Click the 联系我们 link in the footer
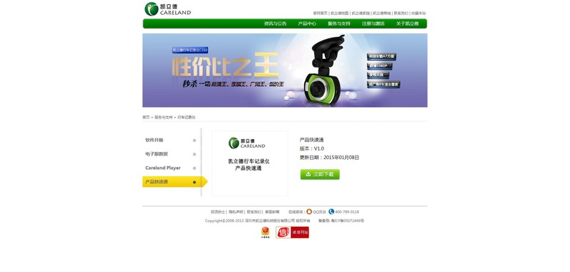570x272 pixels. pos(254,212)
